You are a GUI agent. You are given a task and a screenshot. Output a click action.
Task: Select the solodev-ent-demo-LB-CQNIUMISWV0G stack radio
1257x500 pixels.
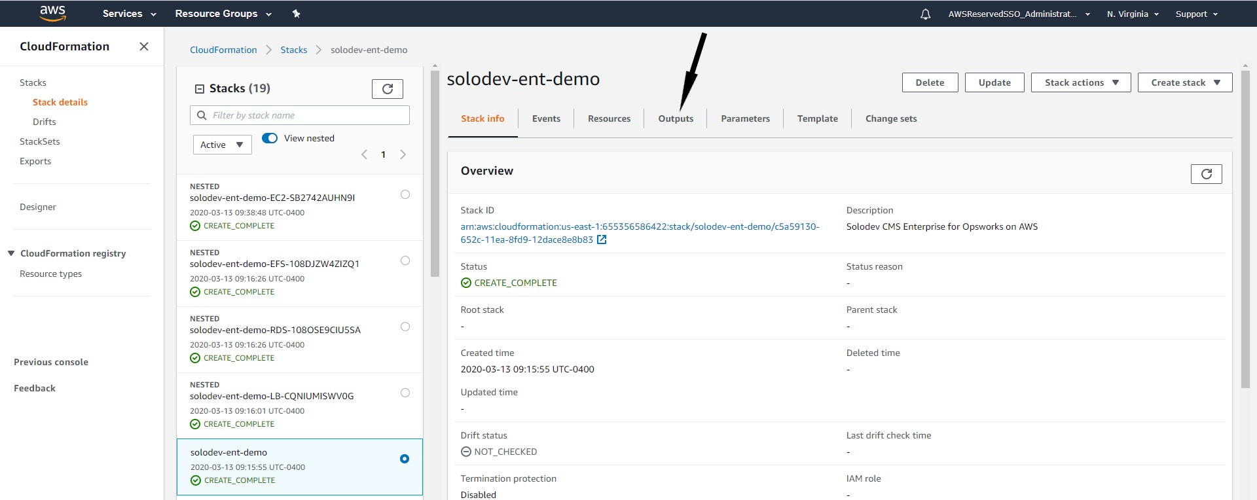[405, 393]
